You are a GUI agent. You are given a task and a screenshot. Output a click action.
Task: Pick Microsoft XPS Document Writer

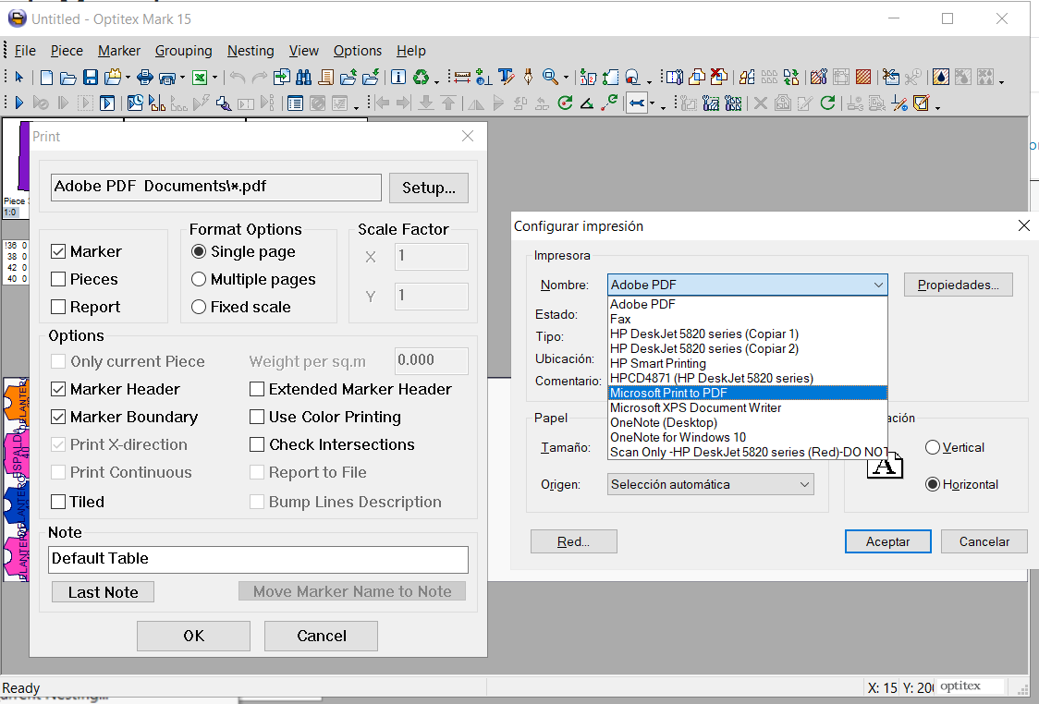click(x=748, y=408)
